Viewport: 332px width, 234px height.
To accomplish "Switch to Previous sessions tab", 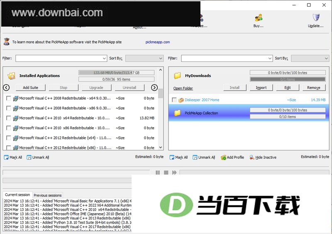I will point(48,195).
